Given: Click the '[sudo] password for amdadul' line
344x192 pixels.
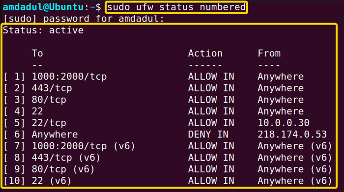Looking at the screenshot, I should 84,19.
